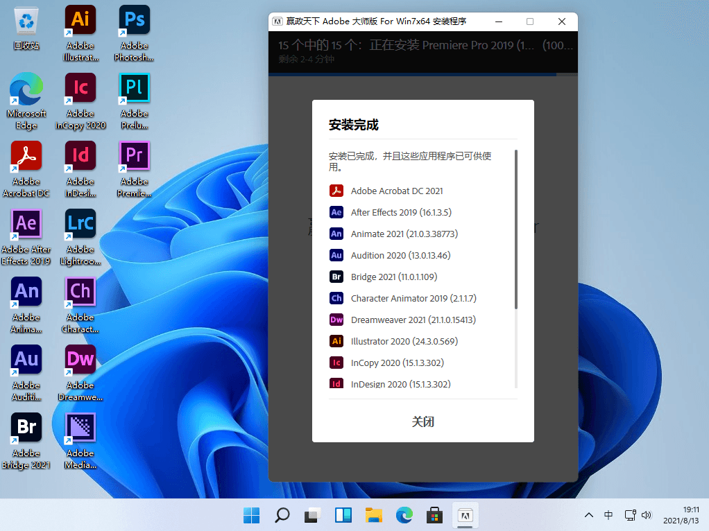Open Microsoft Store from taskbar
709x531 pixels.
[434, 515]
